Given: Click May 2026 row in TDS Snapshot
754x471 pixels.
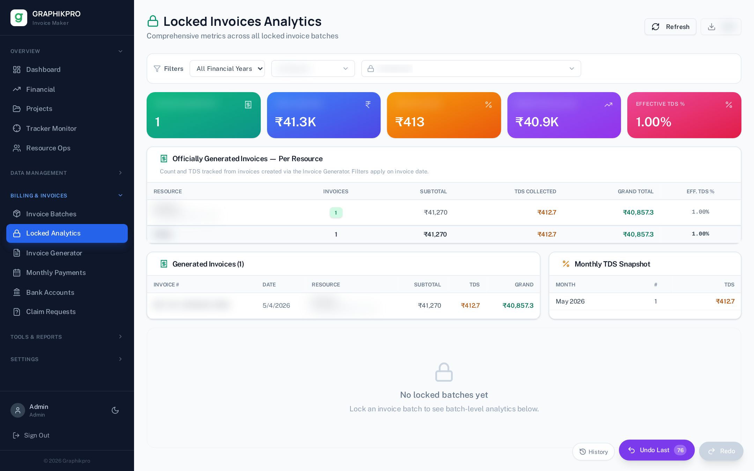Looking at the screenshot, I should point(645,301).
